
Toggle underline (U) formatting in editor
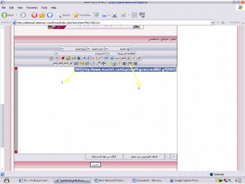coord(129,58)
